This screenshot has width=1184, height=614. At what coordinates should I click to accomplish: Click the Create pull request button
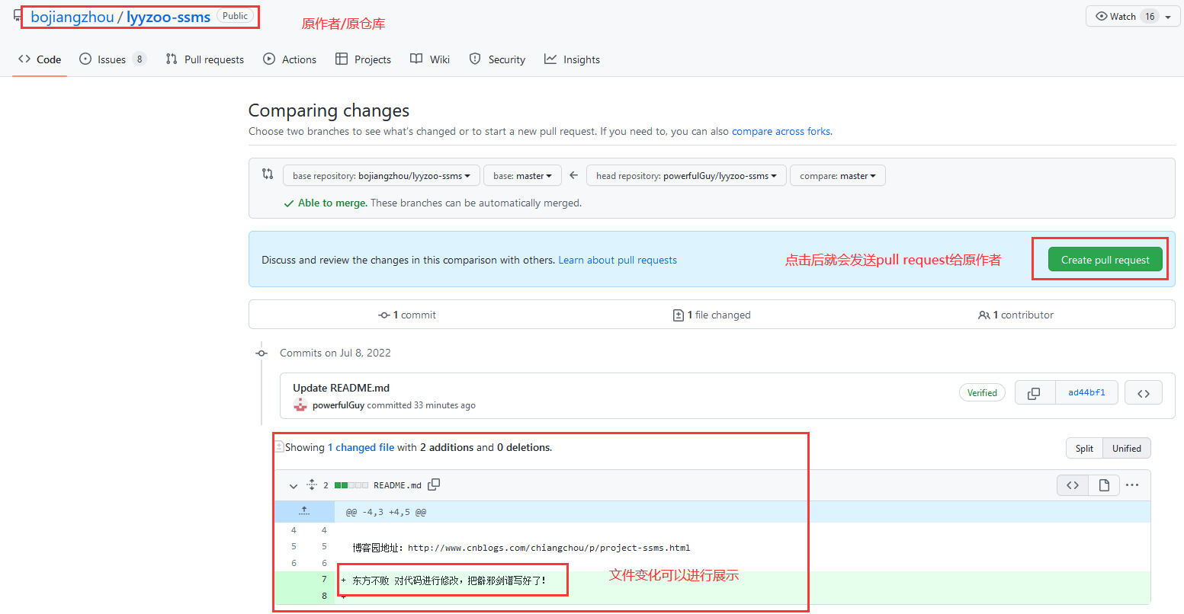click(1105, 260)
